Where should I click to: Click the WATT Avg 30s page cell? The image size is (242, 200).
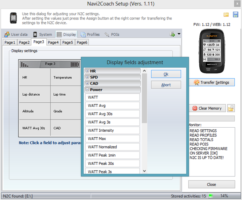[x=35, y=128]
